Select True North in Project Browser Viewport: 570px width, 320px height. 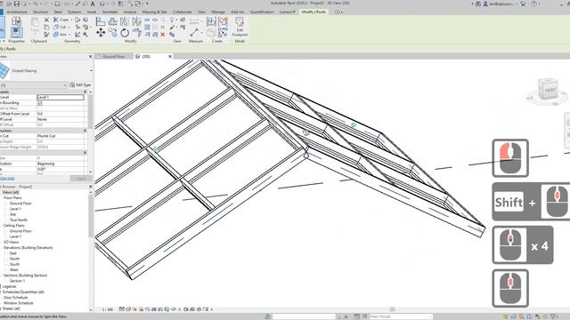coord(19,220)
